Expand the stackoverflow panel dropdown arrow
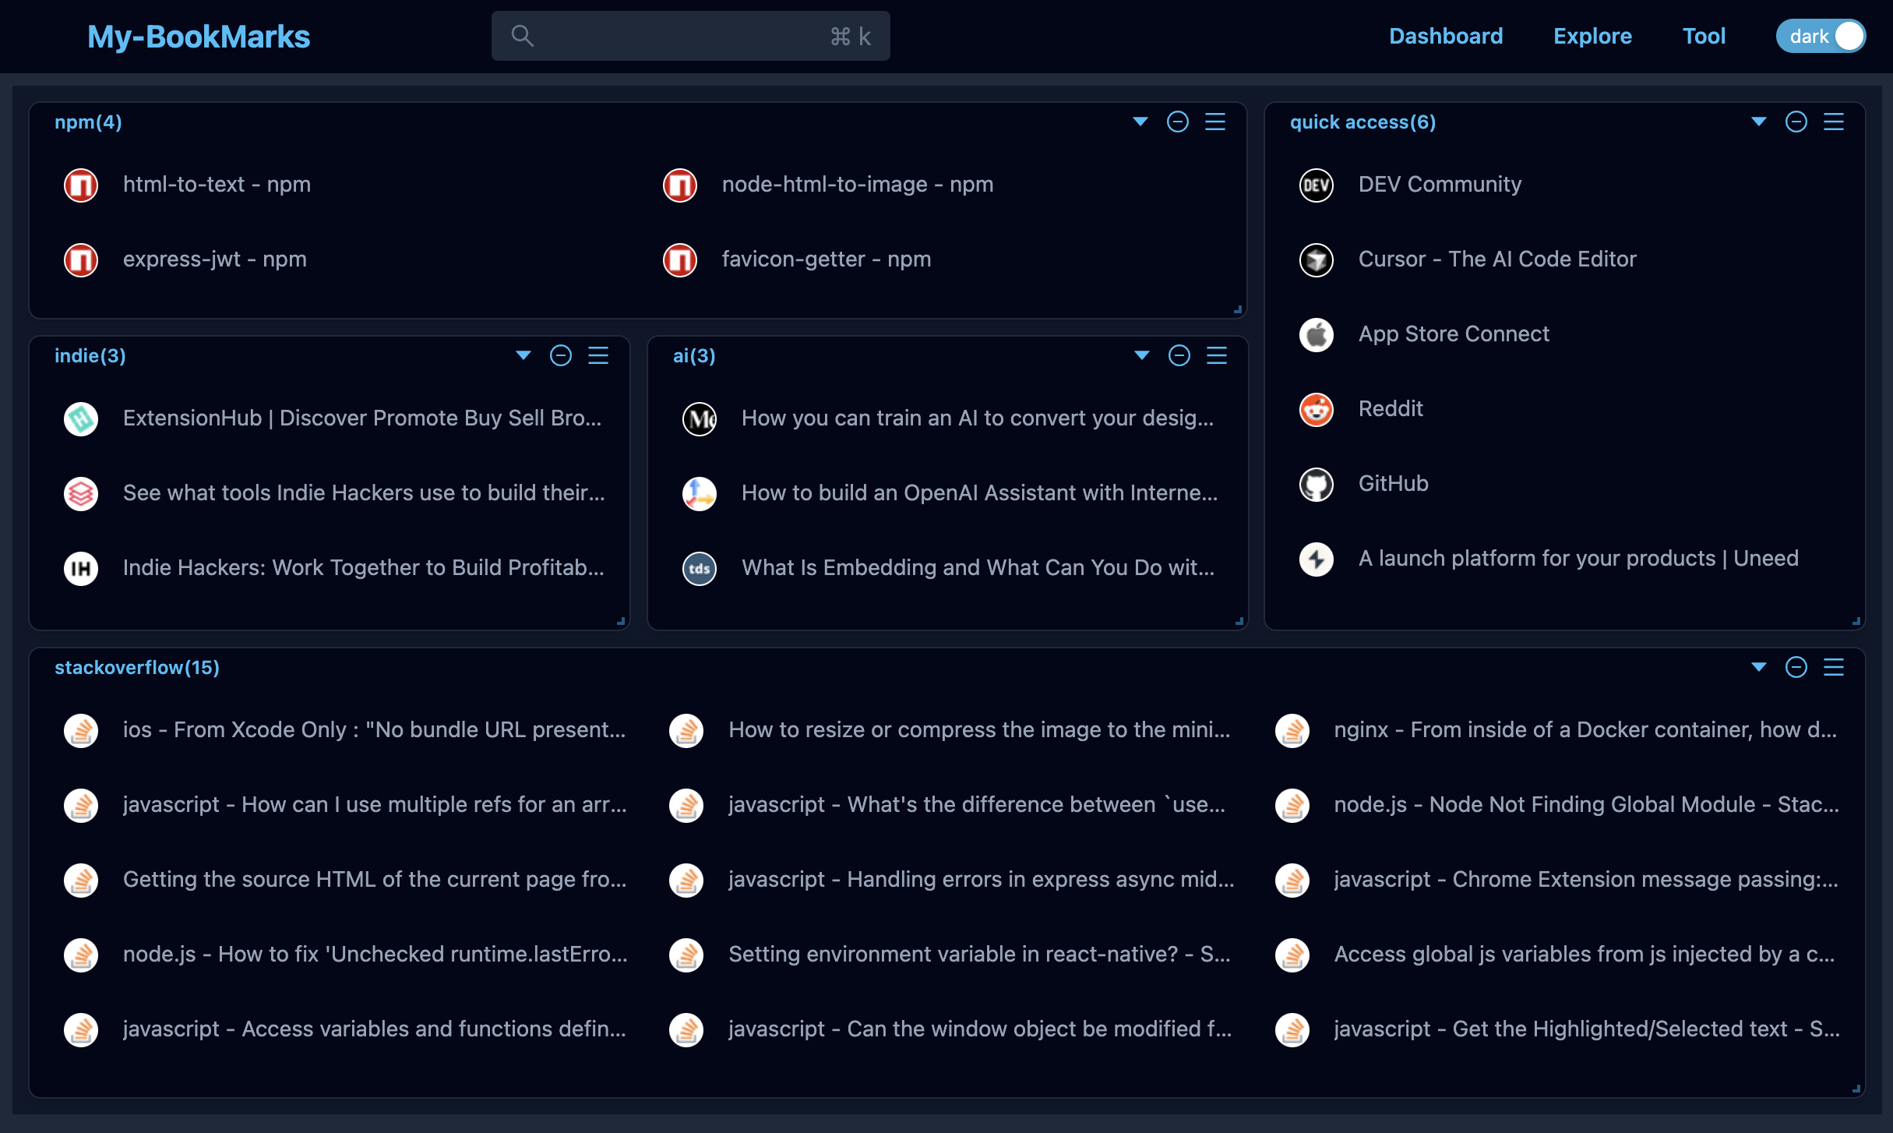Viewport: 1893px width, 1133px height. point(1759,667)
